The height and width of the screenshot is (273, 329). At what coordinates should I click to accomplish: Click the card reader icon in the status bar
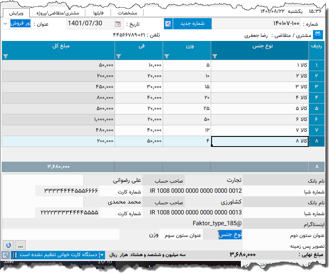(15, 255)
